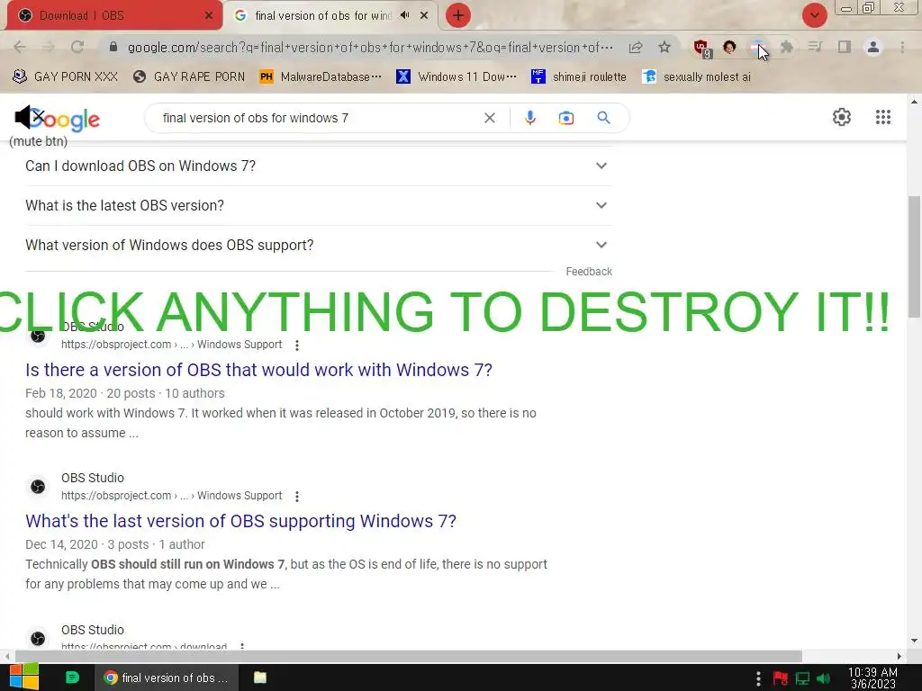922x691 pixels.
Task: Go back with the browser back arrow
Action: (x=20, y=47)
